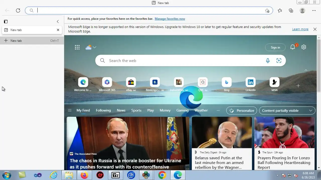Screen dimensions: 321x180
Task: Click the muted volume tray icon
Action: [296, 175]
